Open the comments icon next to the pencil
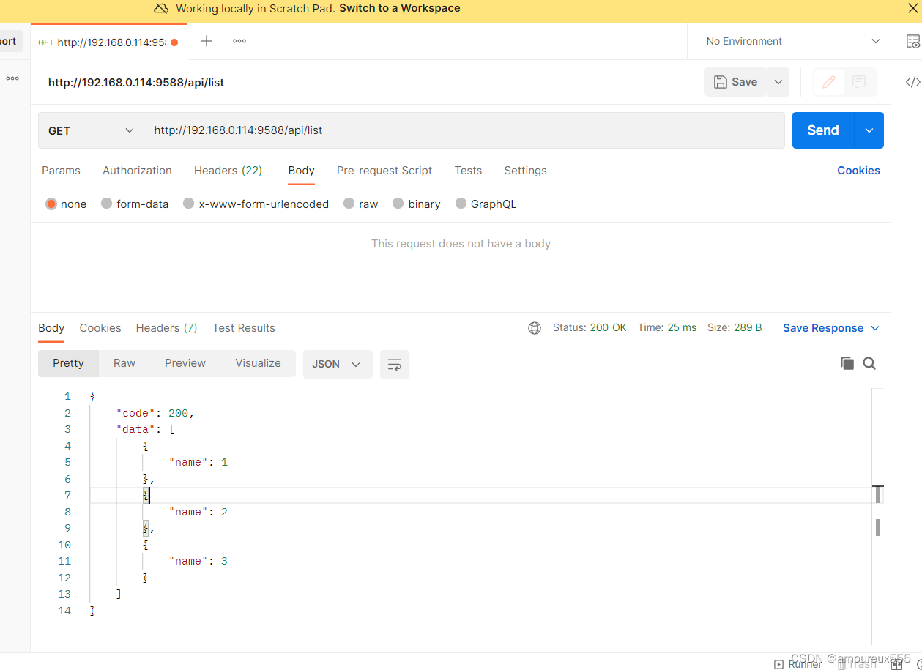922x670 pixels. coord(858,82)
